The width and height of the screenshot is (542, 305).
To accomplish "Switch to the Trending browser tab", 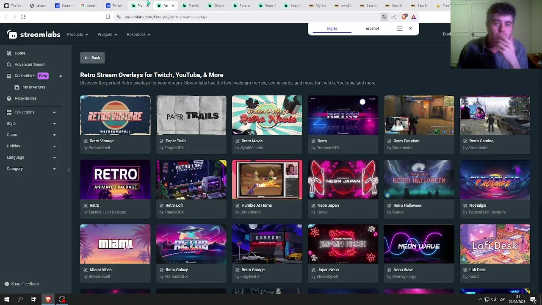I will point(191,6).
